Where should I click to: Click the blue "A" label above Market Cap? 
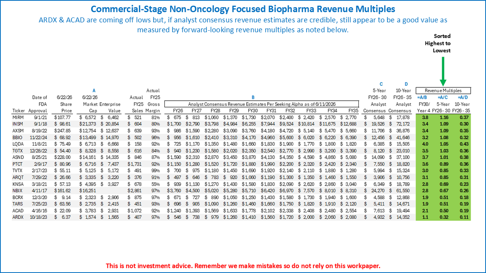pos(94,91)
